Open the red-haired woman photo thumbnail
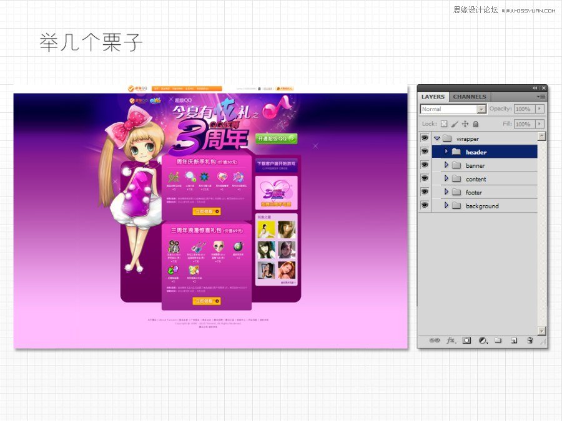The width and height of the screenshot is (562, 421). pos(287,270)
